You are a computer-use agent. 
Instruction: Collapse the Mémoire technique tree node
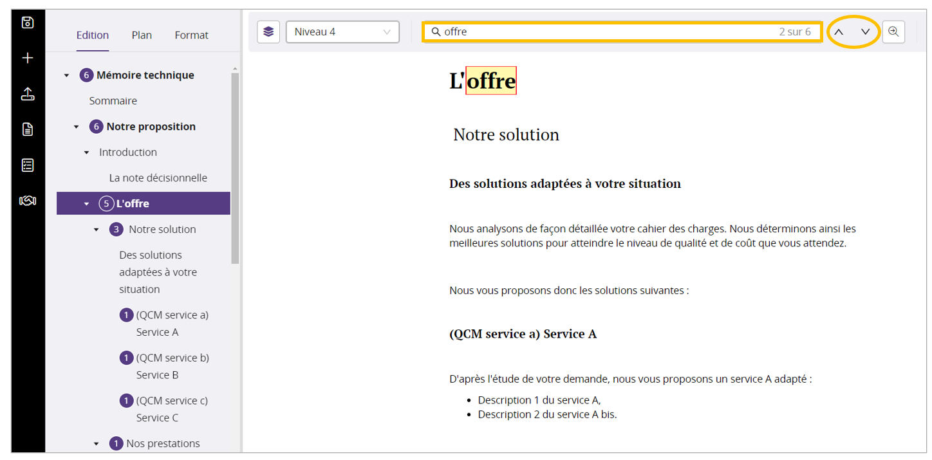click(66, 76)
